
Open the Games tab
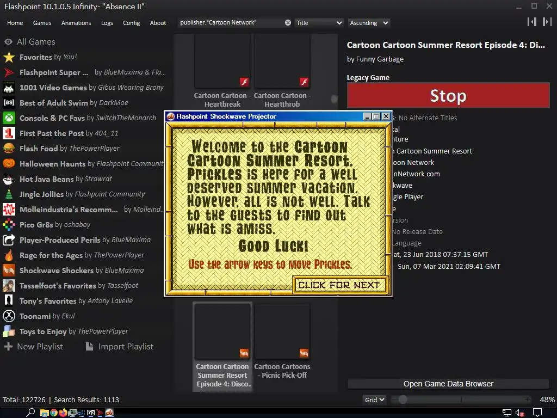pos(42,23)
